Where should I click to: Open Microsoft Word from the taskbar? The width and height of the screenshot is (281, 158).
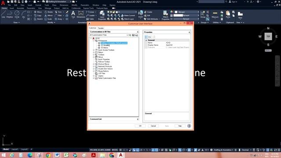pyautogui.click(x=57, y=155)
